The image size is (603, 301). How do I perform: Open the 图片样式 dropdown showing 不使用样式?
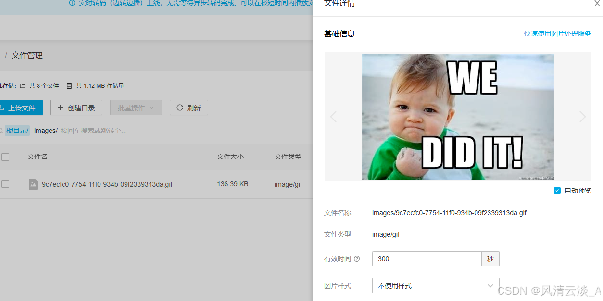point(436,286)
